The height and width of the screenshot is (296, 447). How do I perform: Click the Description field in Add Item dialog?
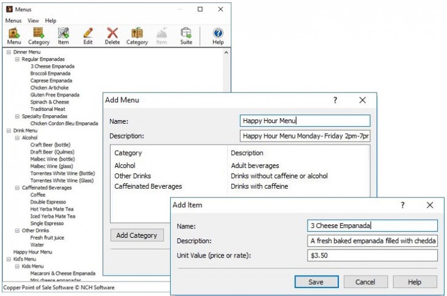click(x=372, y=241)
